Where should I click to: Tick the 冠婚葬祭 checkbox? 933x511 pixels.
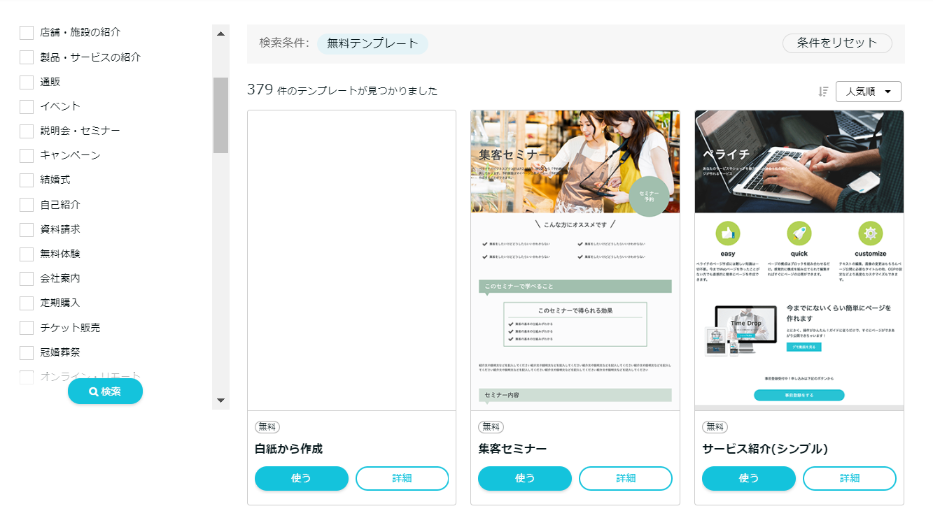click(27, 352)
